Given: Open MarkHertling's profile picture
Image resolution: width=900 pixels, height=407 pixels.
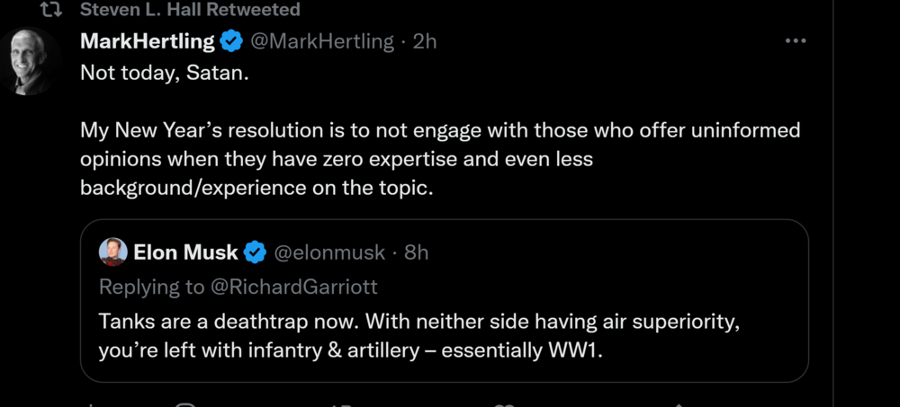Looking at the screenshot, I should 30,61.
